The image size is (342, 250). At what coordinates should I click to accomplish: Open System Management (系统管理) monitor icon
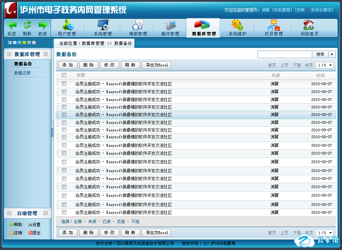(103, 25)
